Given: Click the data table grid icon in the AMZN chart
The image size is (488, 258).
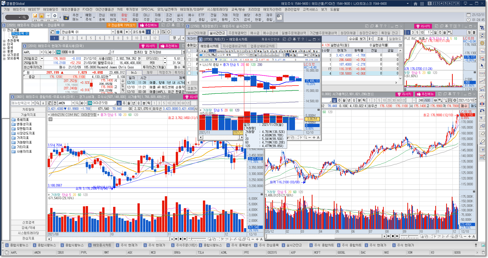Looking at the screenshot, I should coord(50,119).
